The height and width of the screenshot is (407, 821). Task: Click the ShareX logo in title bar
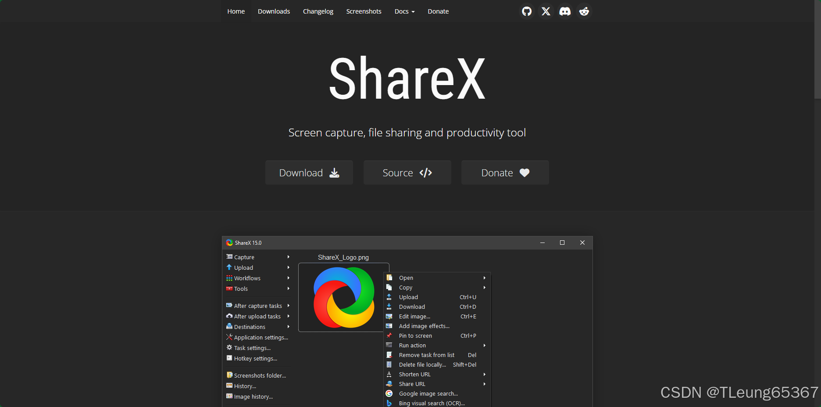point(229,243)
